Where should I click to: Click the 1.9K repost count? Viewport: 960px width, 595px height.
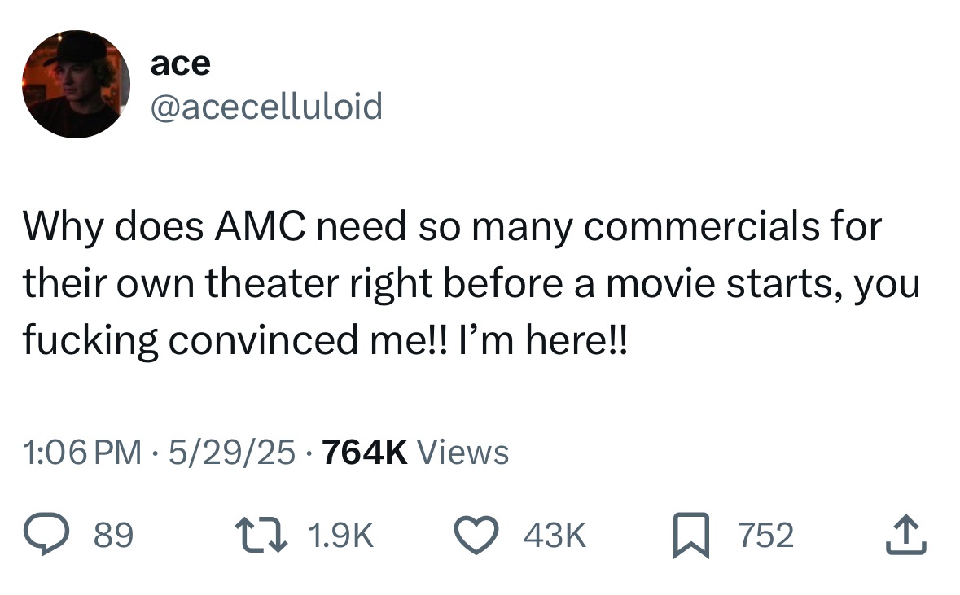click(x=342, y=534)
